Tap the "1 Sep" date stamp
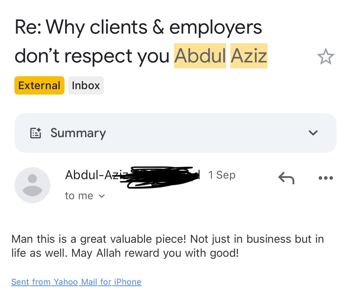351x304 pixels. [222, 175]
